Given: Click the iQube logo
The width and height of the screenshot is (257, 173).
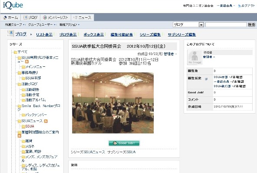Looking at the screenshot, I should click(13, 5).
